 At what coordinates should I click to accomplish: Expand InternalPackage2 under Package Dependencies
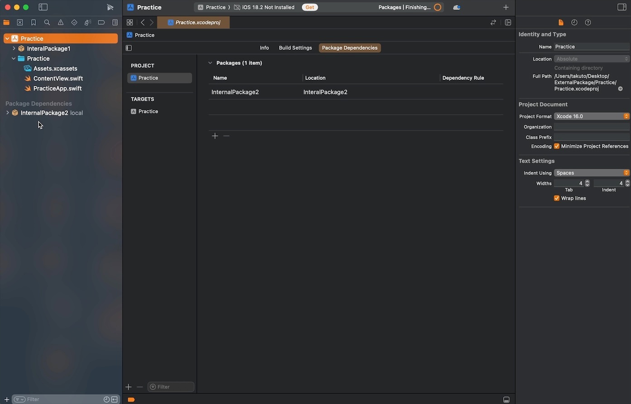7,113
